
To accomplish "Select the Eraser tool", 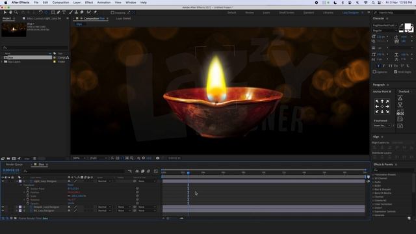I will point(82,12).
